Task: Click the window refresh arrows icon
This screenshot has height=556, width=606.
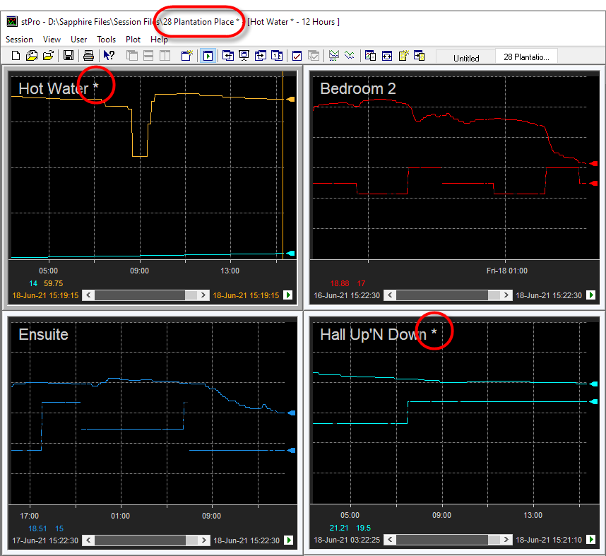Action: [387, 56]
